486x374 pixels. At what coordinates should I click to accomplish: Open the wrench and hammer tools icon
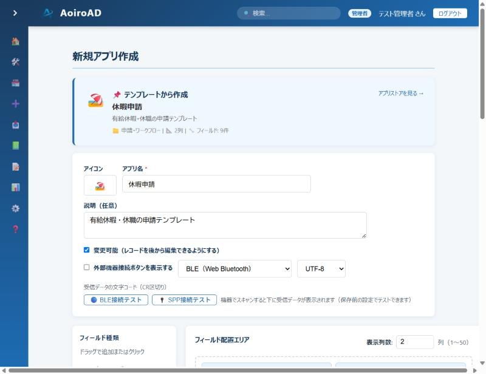tap(15, 62)
